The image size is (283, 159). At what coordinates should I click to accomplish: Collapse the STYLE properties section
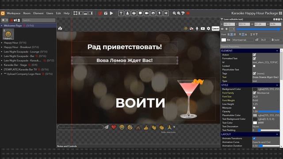(x=277, y=85)
